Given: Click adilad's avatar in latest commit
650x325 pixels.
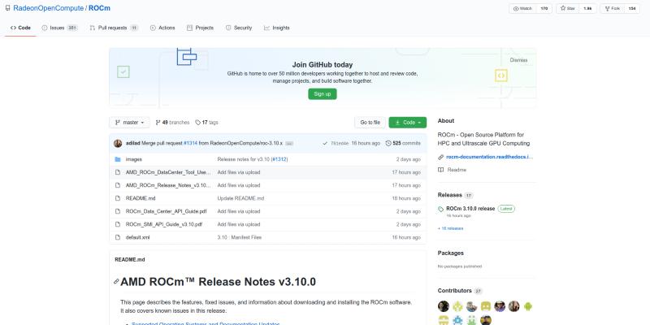Looking at the screenshot, I should 118,143.
